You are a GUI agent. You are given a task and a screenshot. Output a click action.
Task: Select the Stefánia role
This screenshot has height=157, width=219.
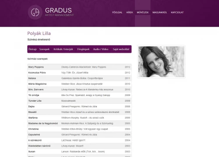coord(33,118)
